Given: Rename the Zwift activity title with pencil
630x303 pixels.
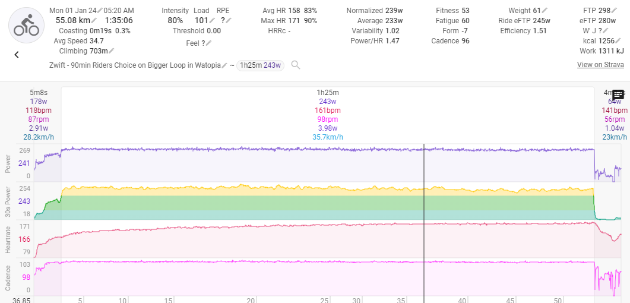Looking at the screenshot, I should pos(224,65).
